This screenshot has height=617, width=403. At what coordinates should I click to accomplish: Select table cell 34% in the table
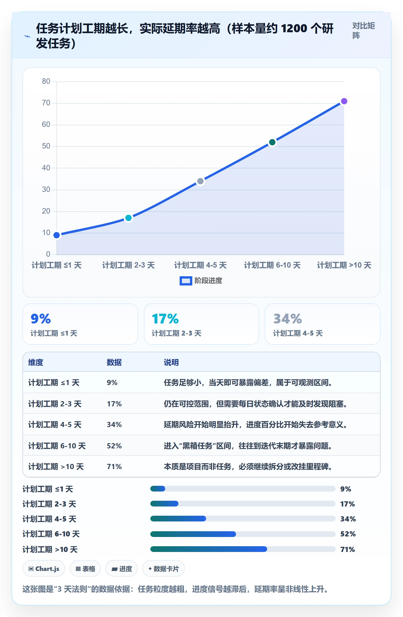(x=114, y=424)
